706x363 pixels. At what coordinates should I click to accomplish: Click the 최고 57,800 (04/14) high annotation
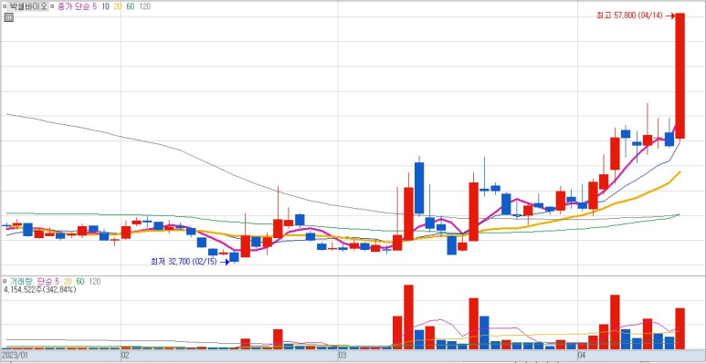click(x=629, y=16)
